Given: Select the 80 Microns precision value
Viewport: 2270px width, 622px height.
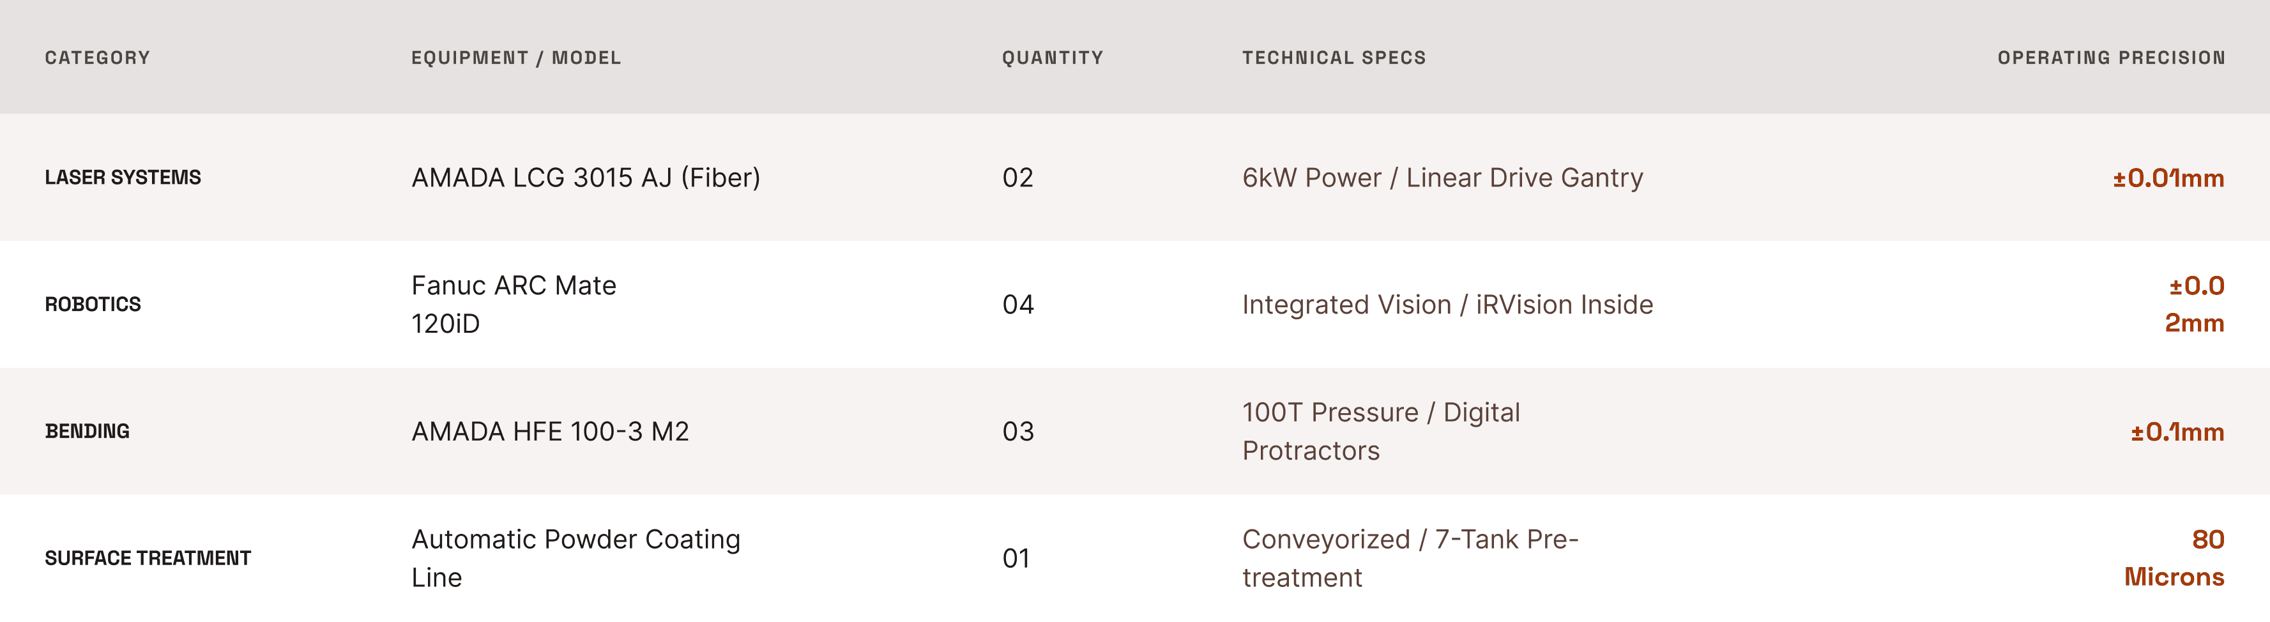Looking at the screenshot, I should coord(2174,558).
